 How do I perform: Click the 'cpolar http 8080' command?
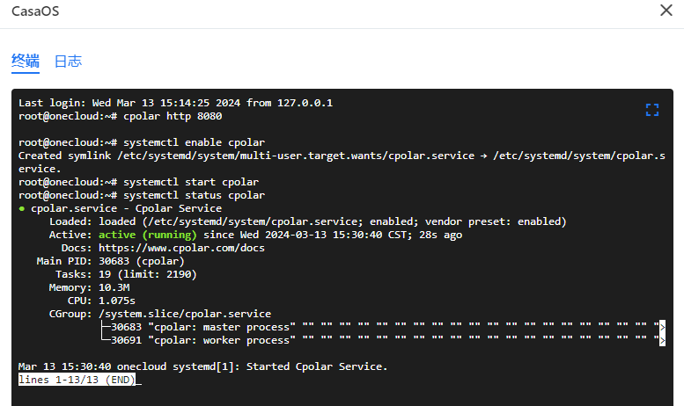(173, 116)
